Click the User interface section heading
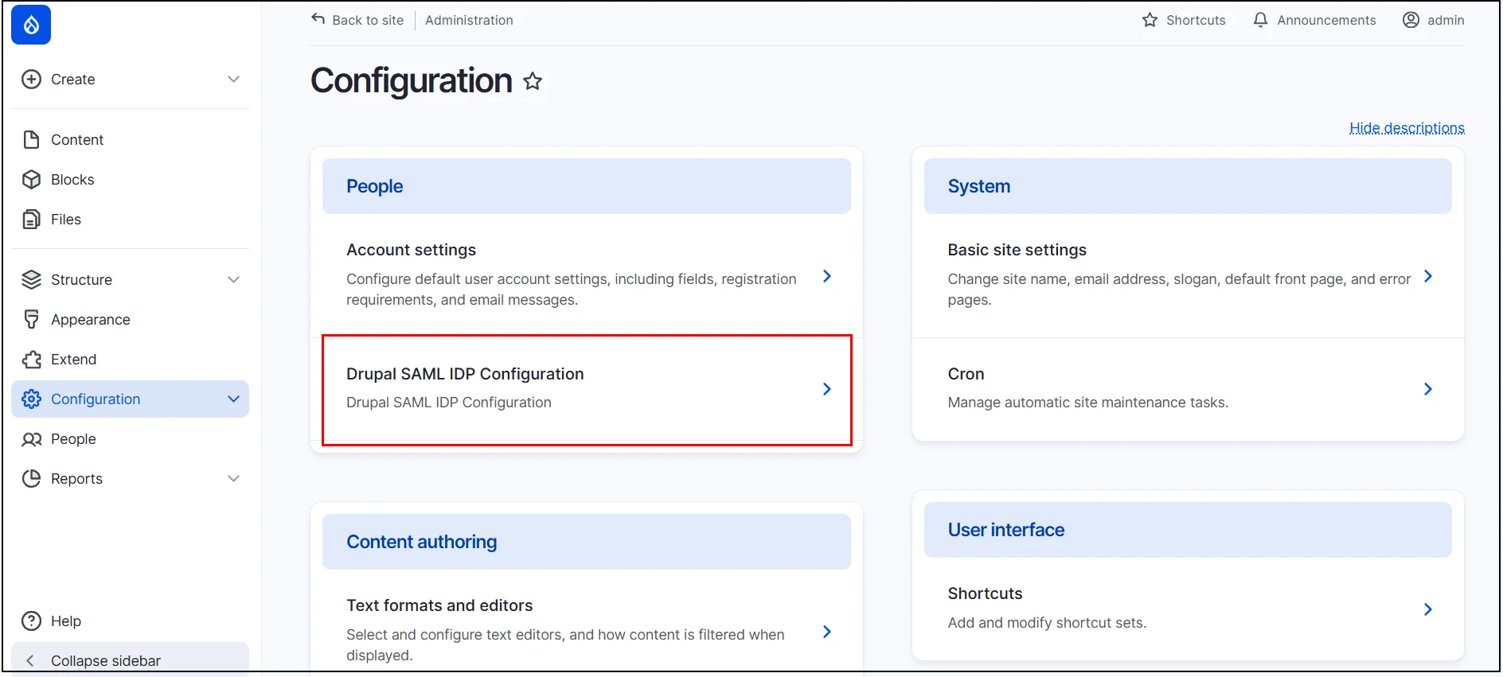 click(1005, 530)
